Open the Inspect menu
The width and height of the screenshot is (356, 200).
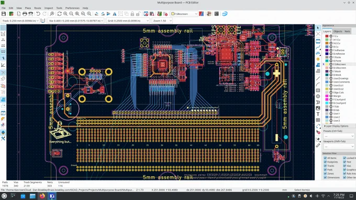49,8
